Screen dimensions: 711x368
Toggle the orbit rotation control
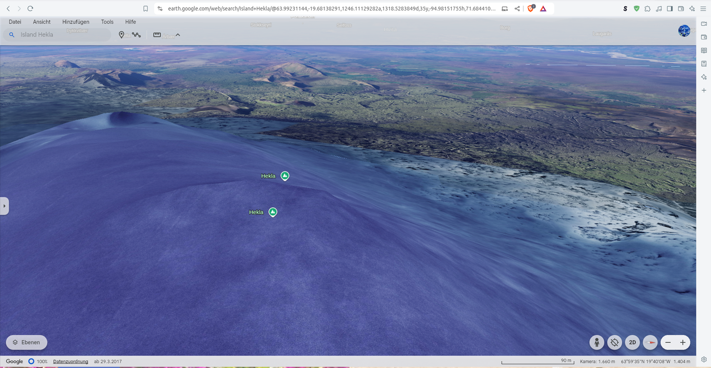pyautogui.click(x=614, y=343)
